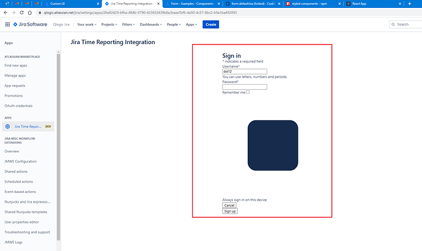This screenshot has height=251, width=422.
Task: Go back using browser back arrow
Action: point(6,13)
